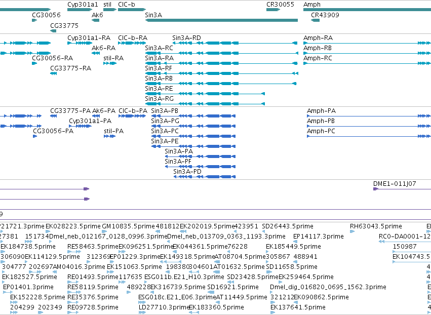Select the stil-PA protein label

(x=114, y=131)
